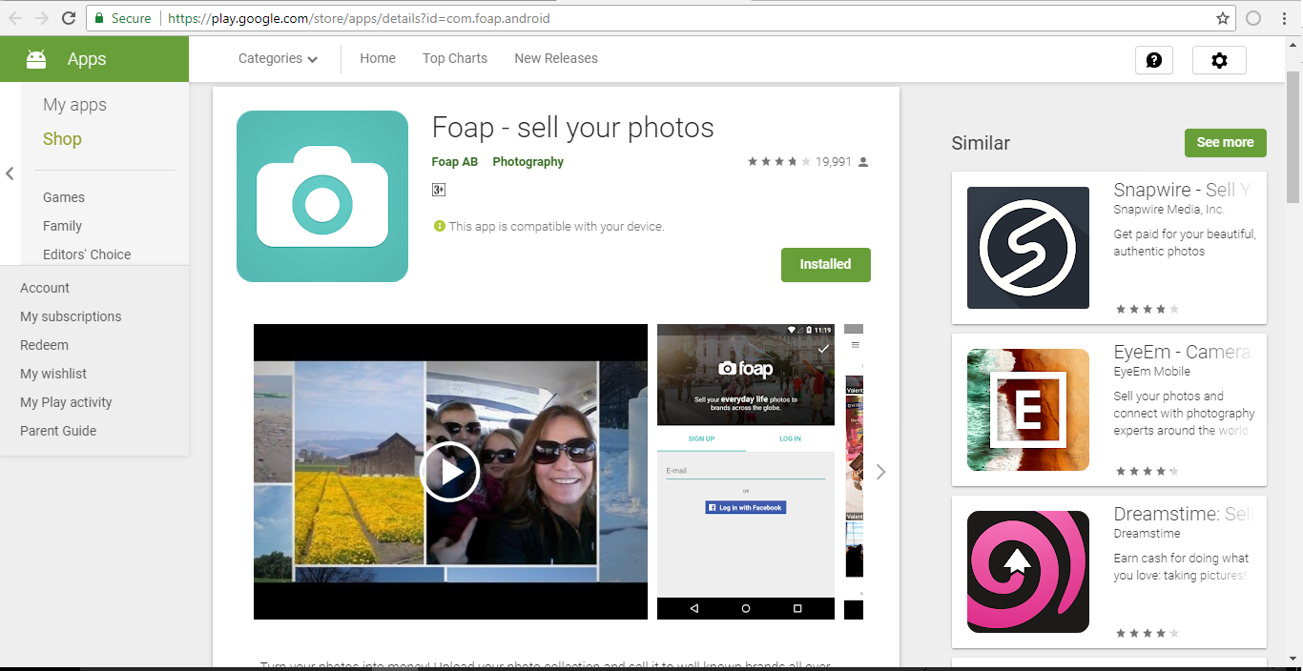Open Foap AB developer link

click(455, 162)
